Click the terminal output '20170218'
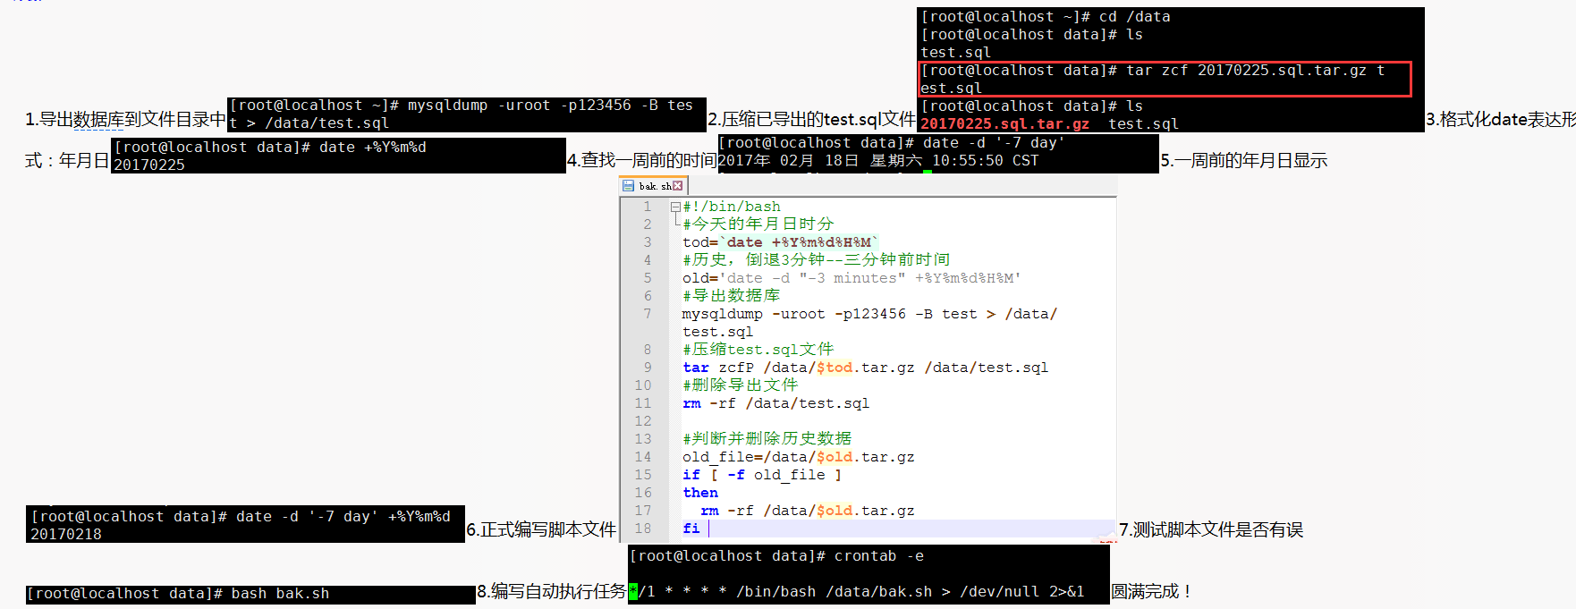The image size is (1576, 609). (66, 535)
